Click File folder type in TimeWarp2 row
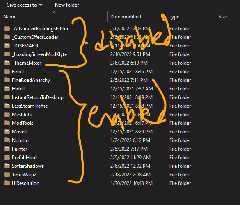240x205 pixels. (x=180, y=174)
